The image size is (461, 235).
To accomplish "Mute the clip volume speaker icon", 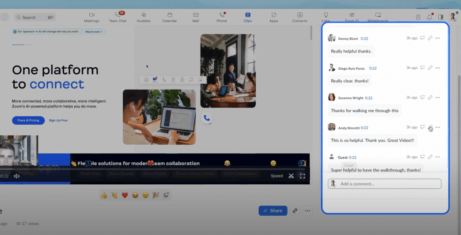I will tap(17, 176).
